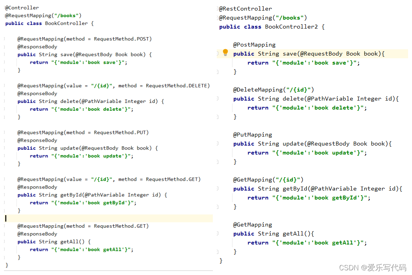Image resolution: width=412 pixels, height=275 pixels.
Task: Click the highlighted empty caret line in BookController
Action: point(109,218)
